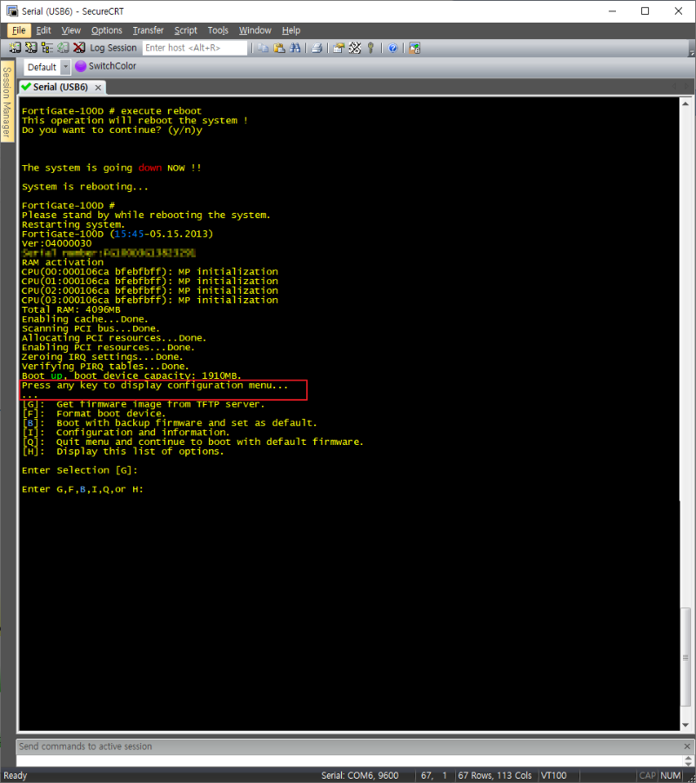Screen dimensions: 696x783
Task: Open the Help menu
Action: [291, 30]
